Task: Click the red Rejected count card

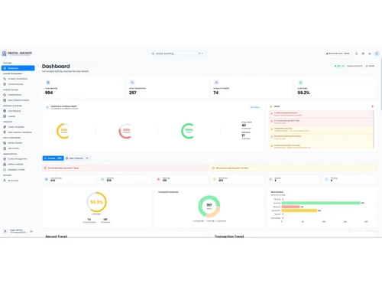Action: point(181,179)
